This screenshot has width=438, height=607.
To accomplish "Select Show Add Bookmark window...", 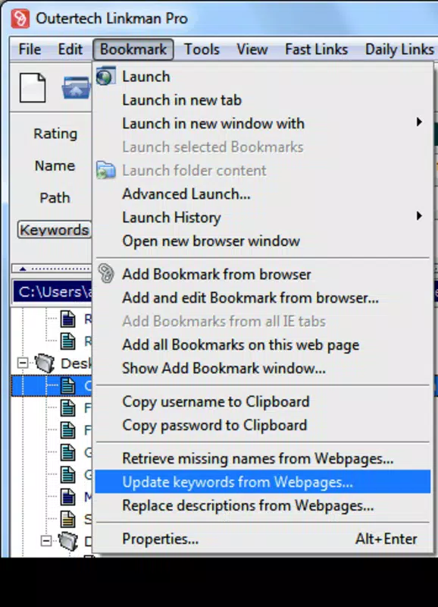I will [x=263, y=369].
